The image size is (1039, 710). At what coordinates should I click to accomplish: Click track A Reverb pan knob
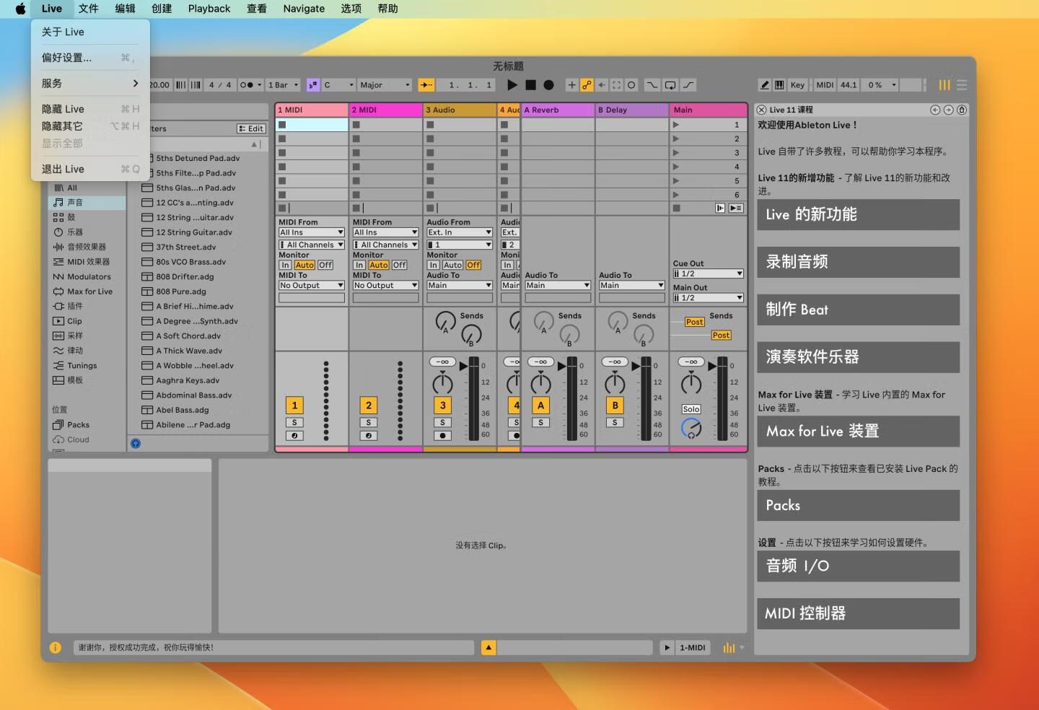[x=540, y=382]
